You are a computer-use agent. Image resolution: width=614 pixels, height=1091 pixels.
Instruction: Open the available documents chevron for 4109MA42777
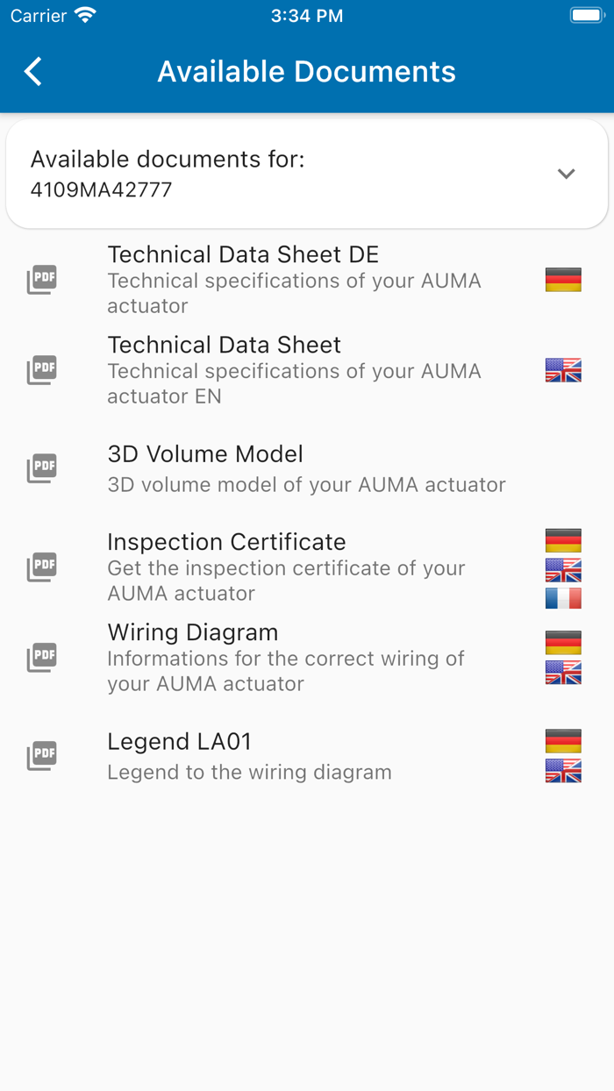tap(567, 174)
